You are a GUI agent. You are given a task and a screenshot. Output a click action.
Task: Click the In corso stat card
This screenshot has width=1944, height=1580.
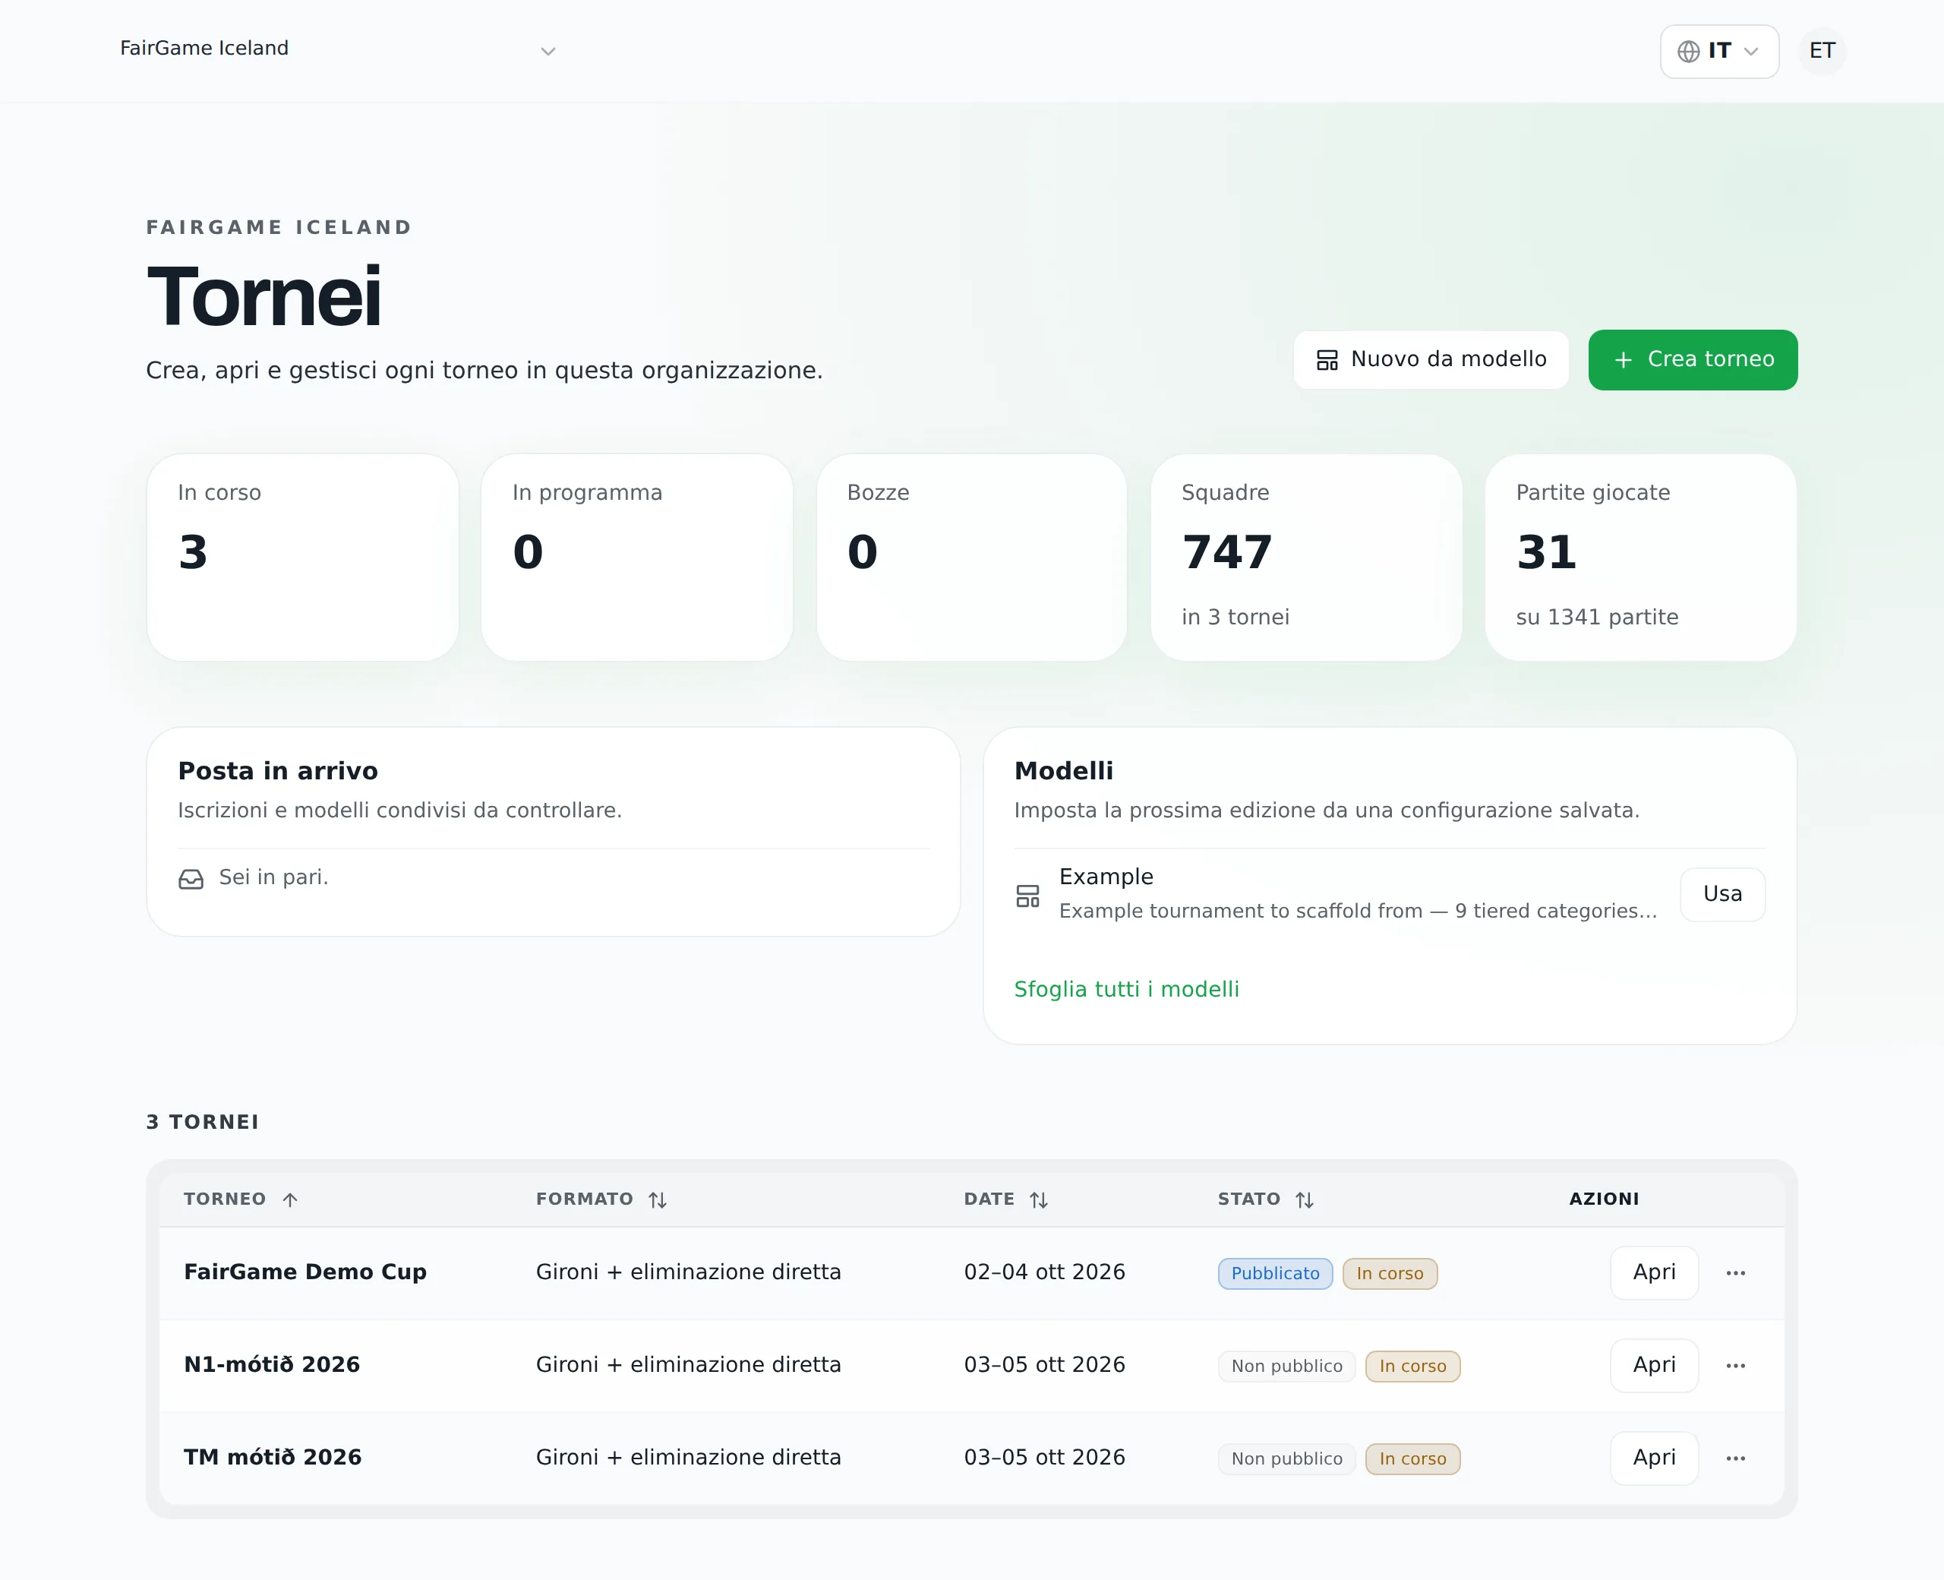pyautogui.click(x=302, y=557)
